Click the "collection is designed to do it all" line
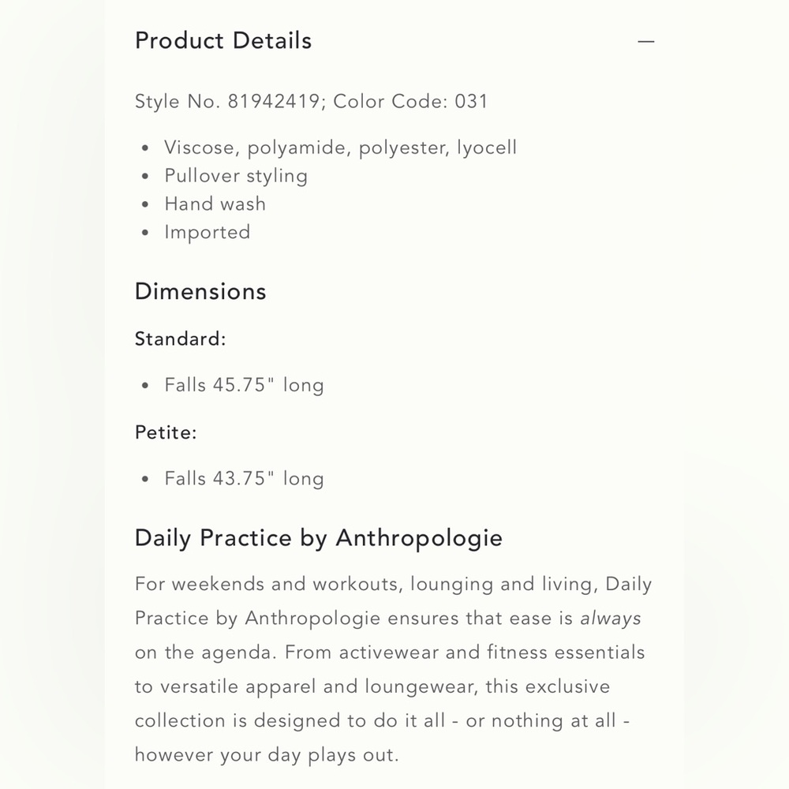Image resolution: width=789 pixels, height=789 pixels. pos(382,721)
